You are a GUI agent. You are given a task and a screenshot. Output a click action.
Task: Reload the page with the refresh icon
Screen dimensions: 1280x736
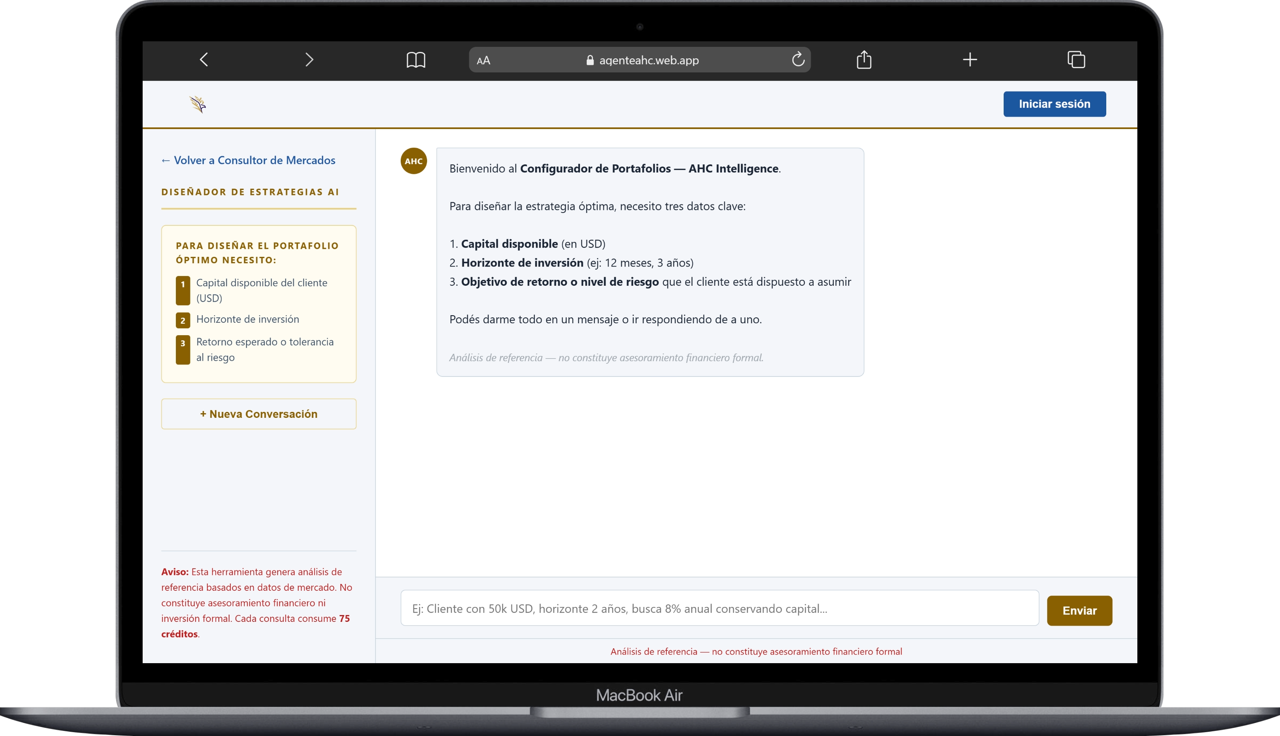click(x=798, y=60)
